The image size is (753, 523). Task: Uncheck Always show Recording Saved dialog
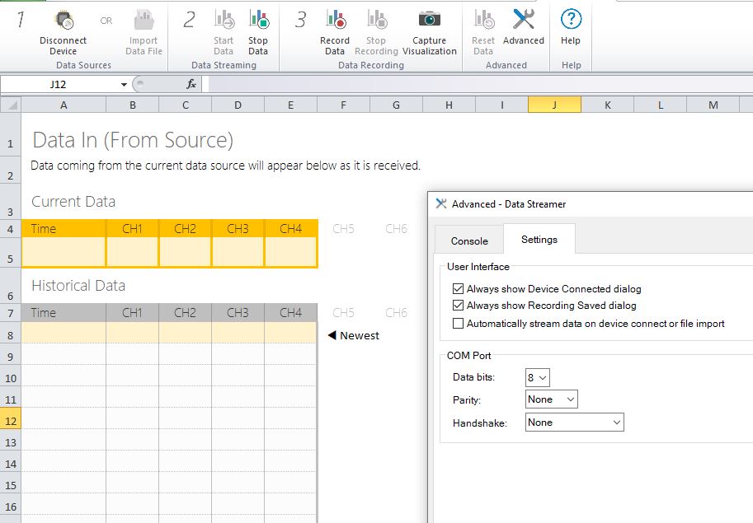click(x=458, y=306)
